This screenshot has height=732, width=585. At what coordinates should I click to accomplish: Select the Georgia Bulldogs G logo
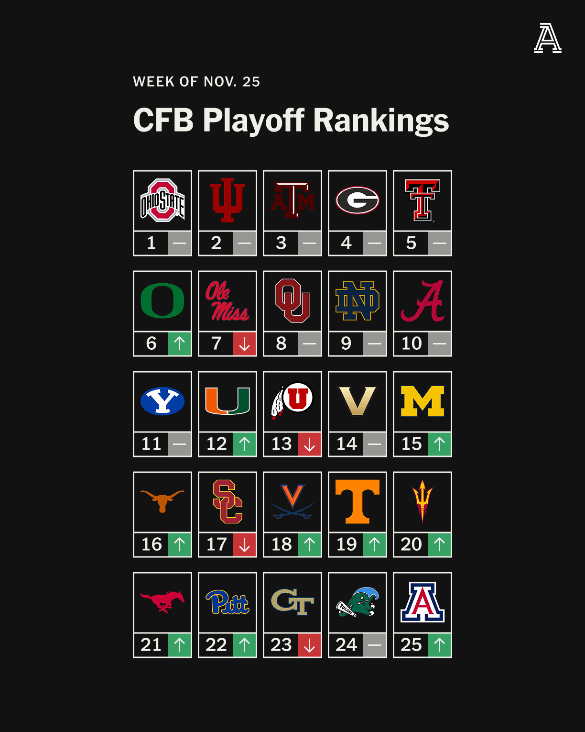[357, 200]
